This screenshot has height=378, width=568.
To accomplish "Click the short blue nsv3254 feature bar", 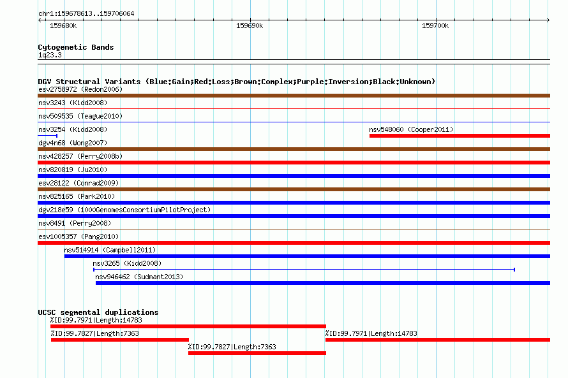I will point(47,136).
